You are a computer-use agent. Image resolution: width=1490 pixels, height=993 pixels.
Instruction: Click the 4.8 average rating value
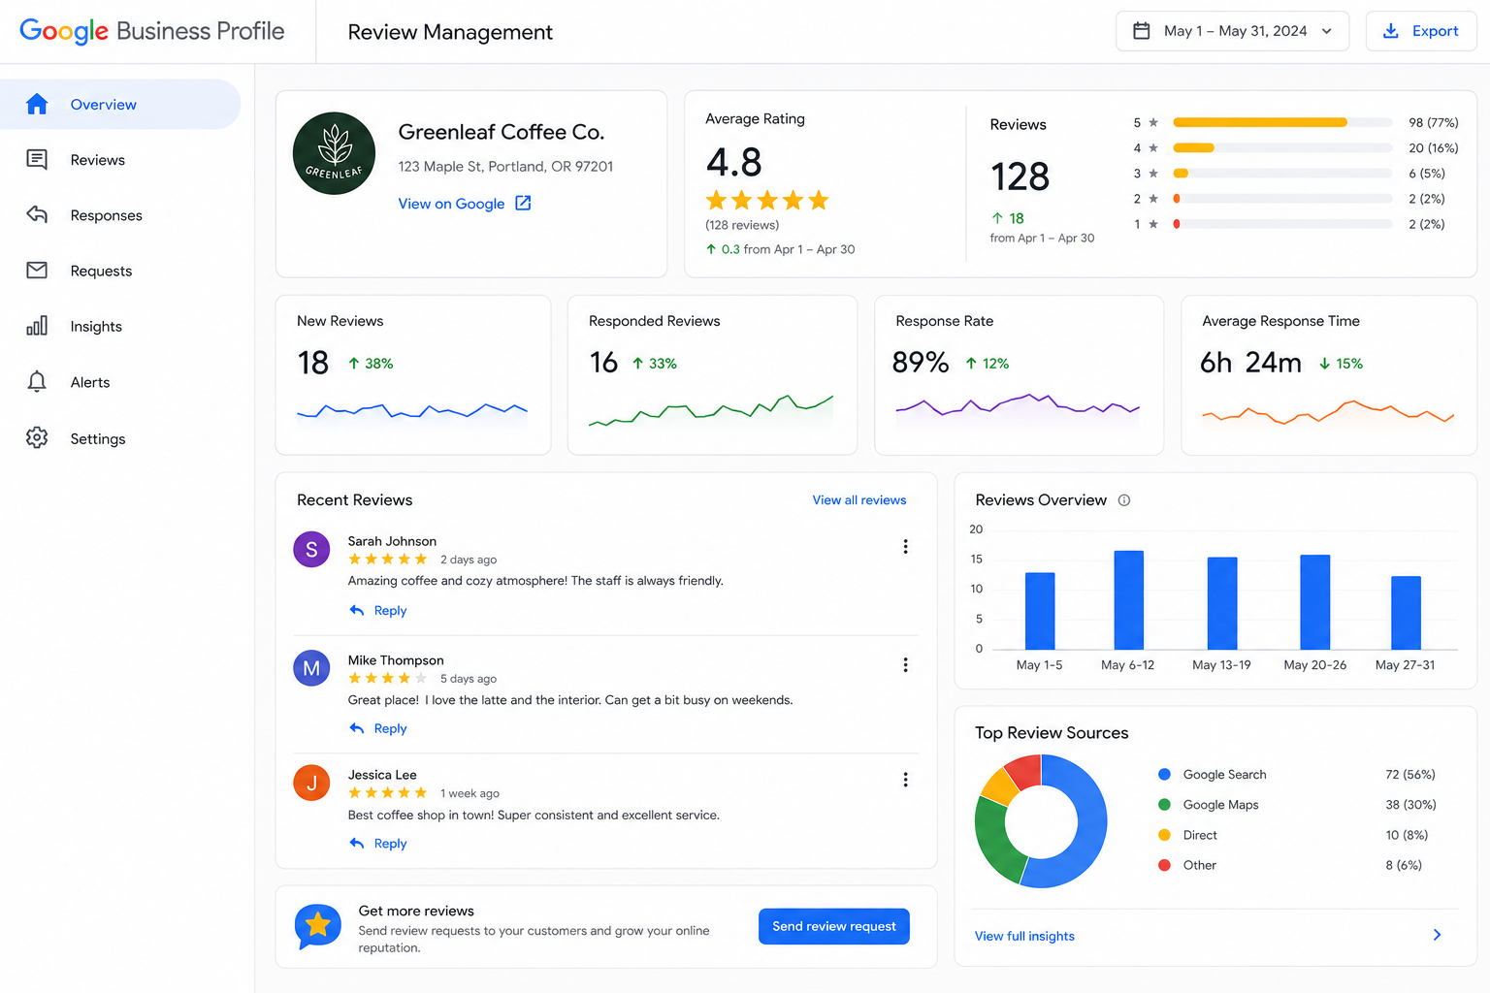(x=734, y=162)
